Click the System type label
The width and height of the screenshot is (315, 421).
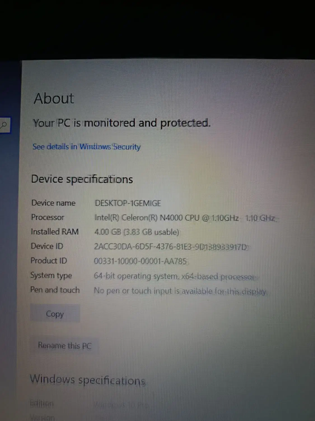coord(51,275)
